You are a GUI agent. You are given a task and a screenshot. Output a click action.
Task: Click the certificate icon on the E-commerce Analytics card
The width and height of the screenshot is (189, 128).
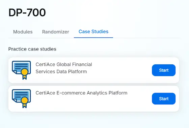(21, 99)
